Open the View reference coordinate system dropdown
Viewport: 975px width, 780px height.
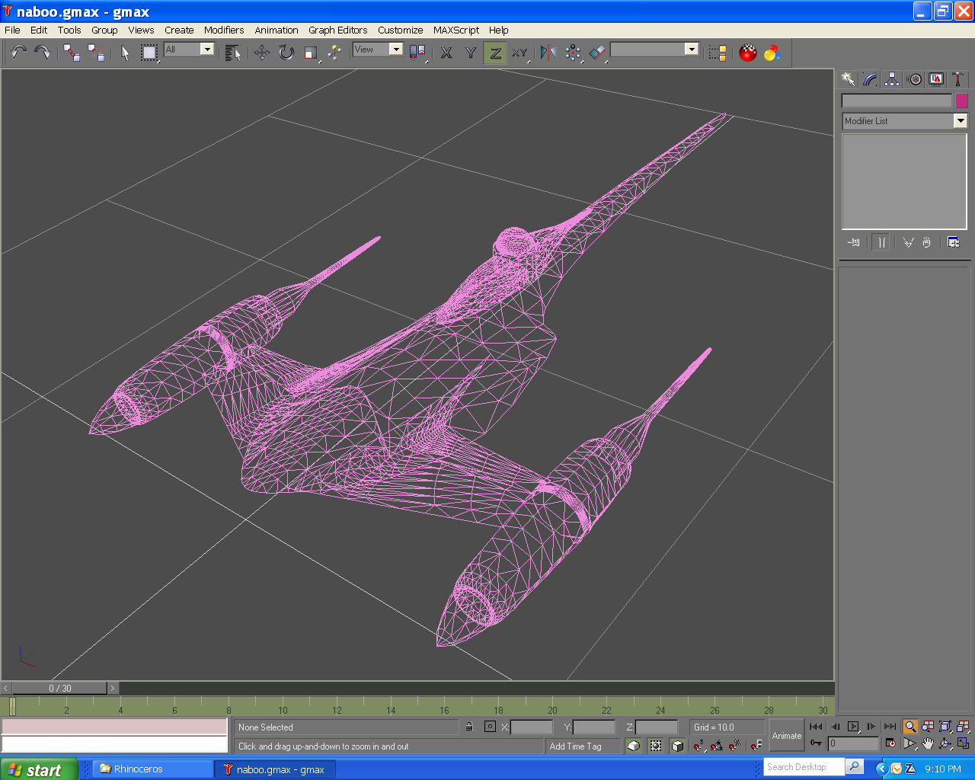tap(378, 49)
